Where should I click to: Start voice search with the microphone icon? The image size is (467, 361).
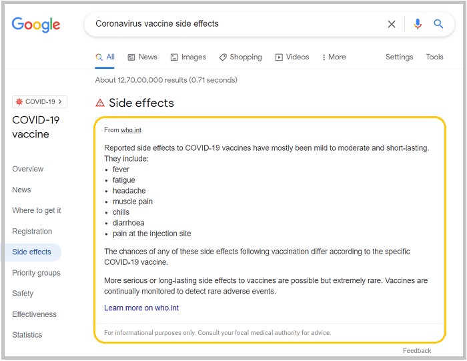[x=418, y=24]
